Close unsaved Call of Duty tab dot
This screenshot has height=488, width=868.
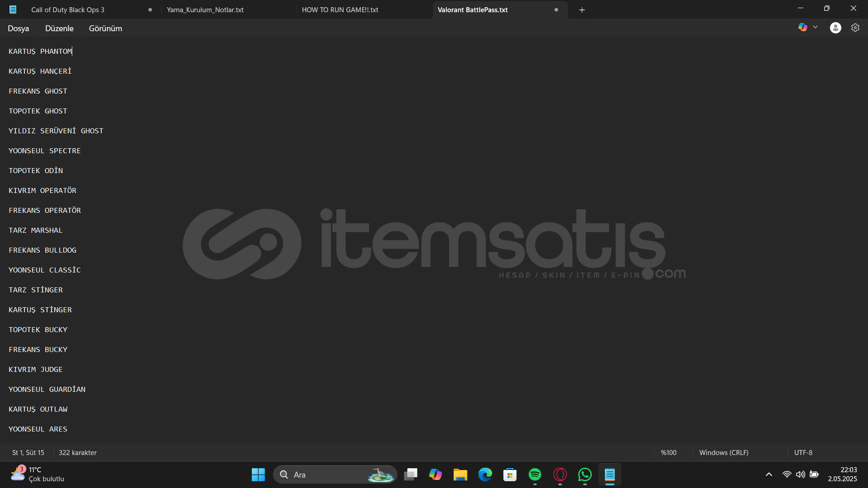(x=150, y=10)
